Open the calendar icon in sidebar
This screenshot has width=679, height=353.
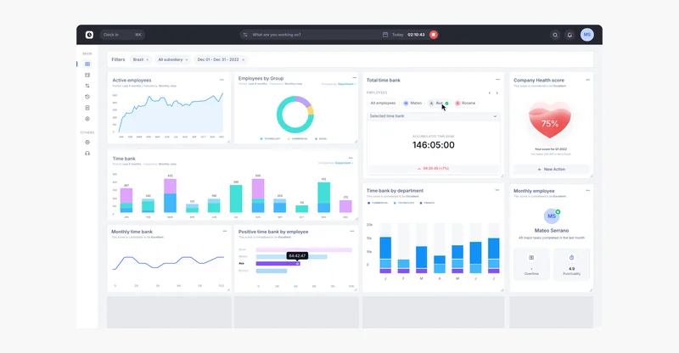[87, 75]
